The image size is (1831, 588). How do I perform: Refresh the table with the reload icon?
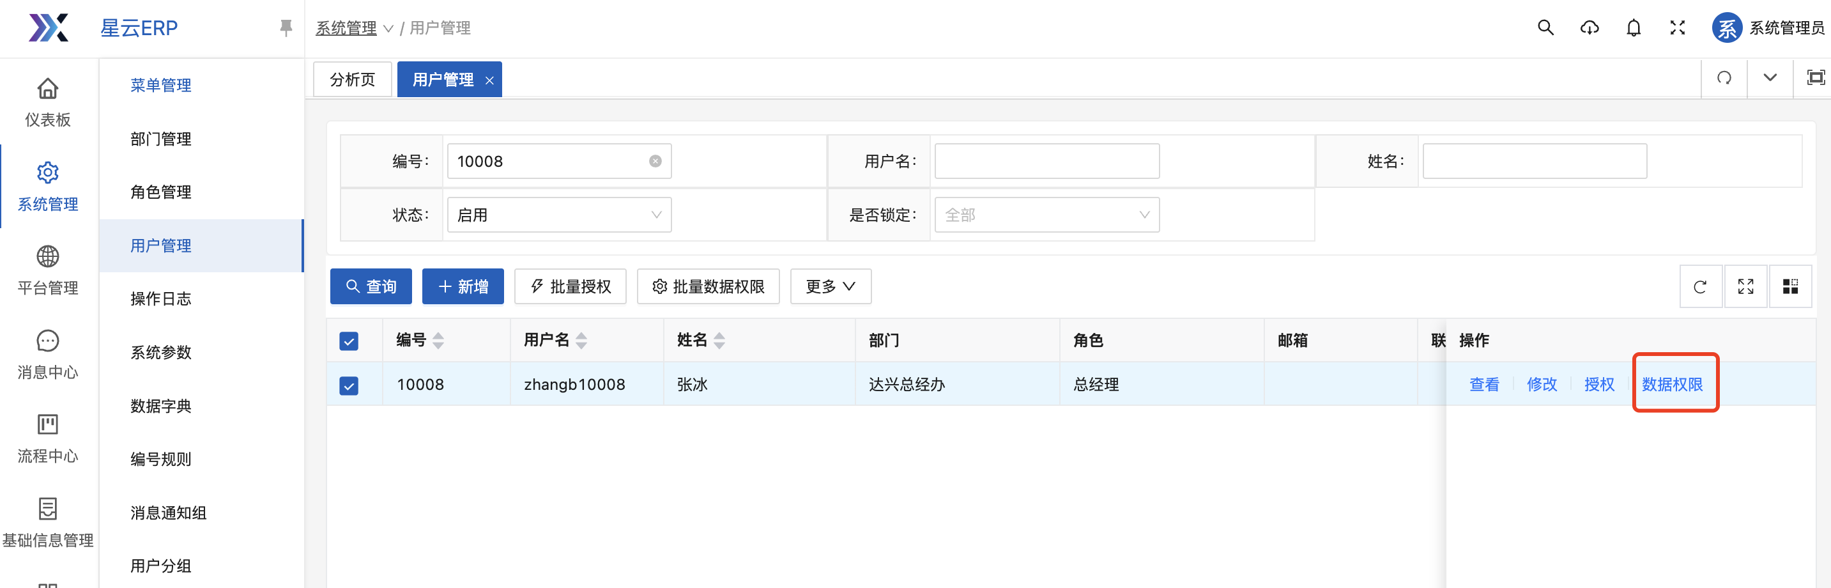tap(1700, 286)
